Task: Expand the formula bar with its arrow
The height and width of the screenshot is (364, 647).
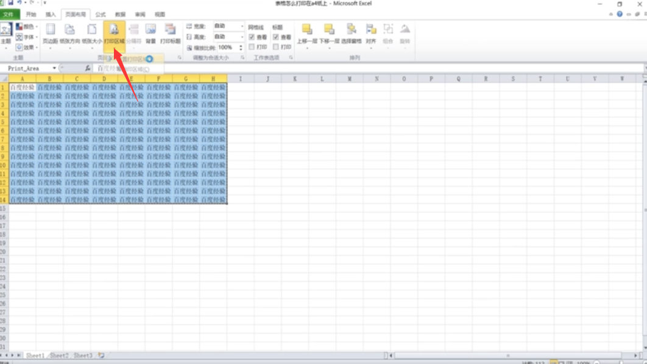Action: [645, 68]
